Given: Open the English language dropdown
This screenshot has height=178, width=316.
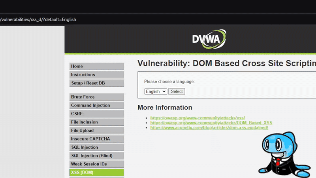Looking at the screenshot, I should click(156, 91).
